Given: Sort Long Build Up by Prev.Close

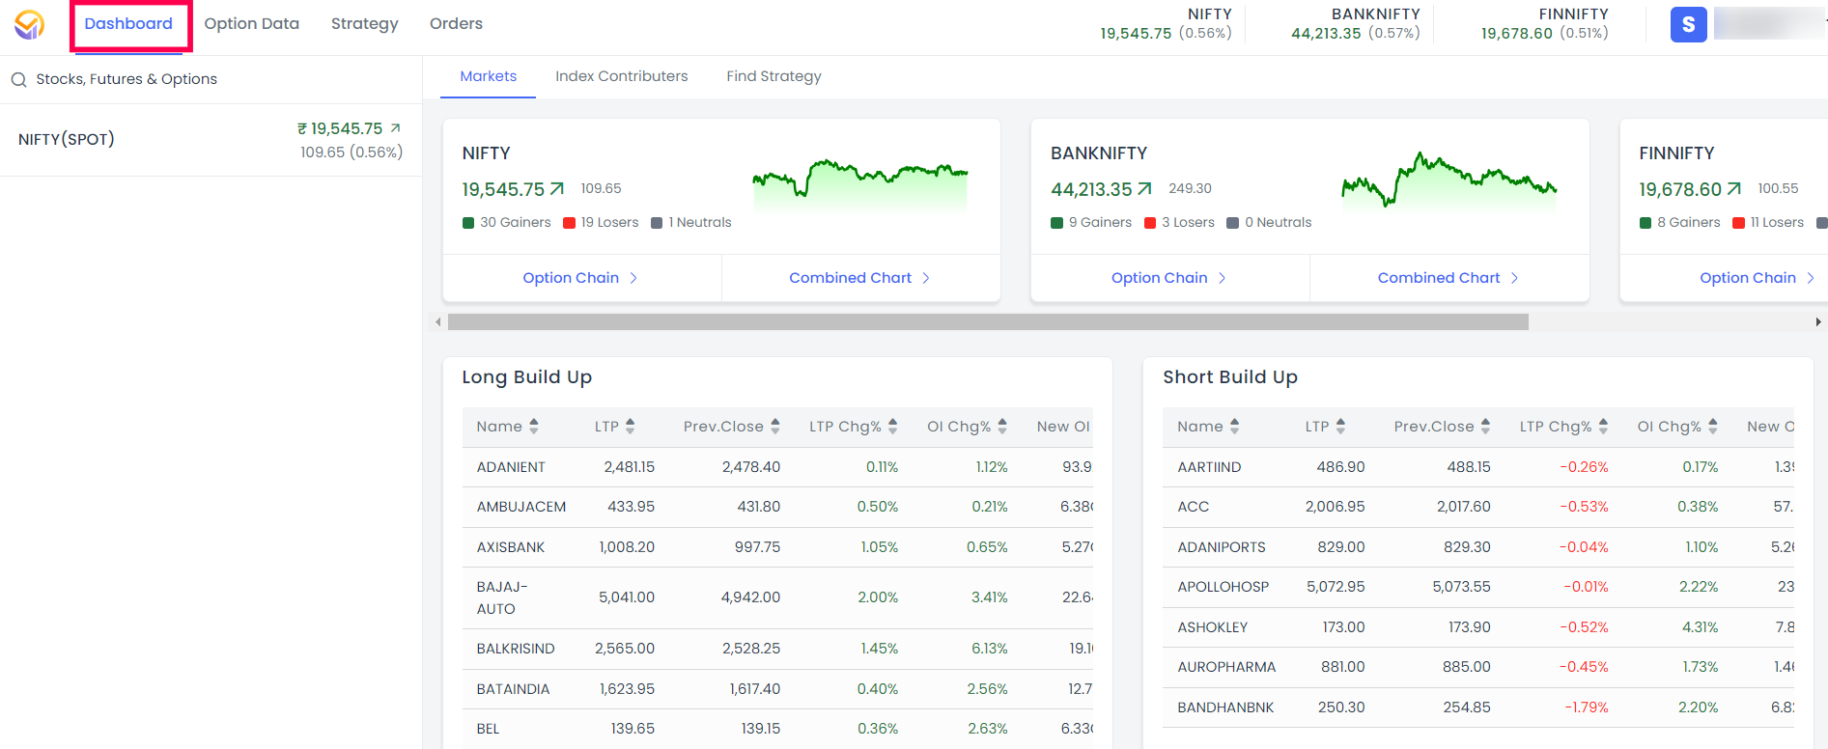Looking at the screenshot, I should coord(775,427).
